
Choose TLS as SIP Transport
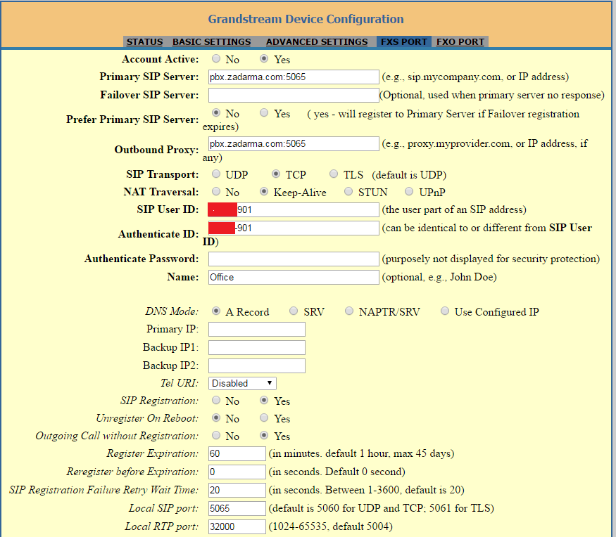[334, 174]
